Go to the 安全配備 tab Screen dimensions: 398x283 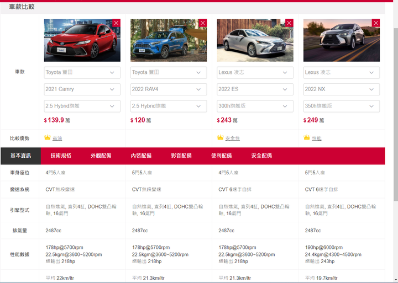[x=261, y=156]
